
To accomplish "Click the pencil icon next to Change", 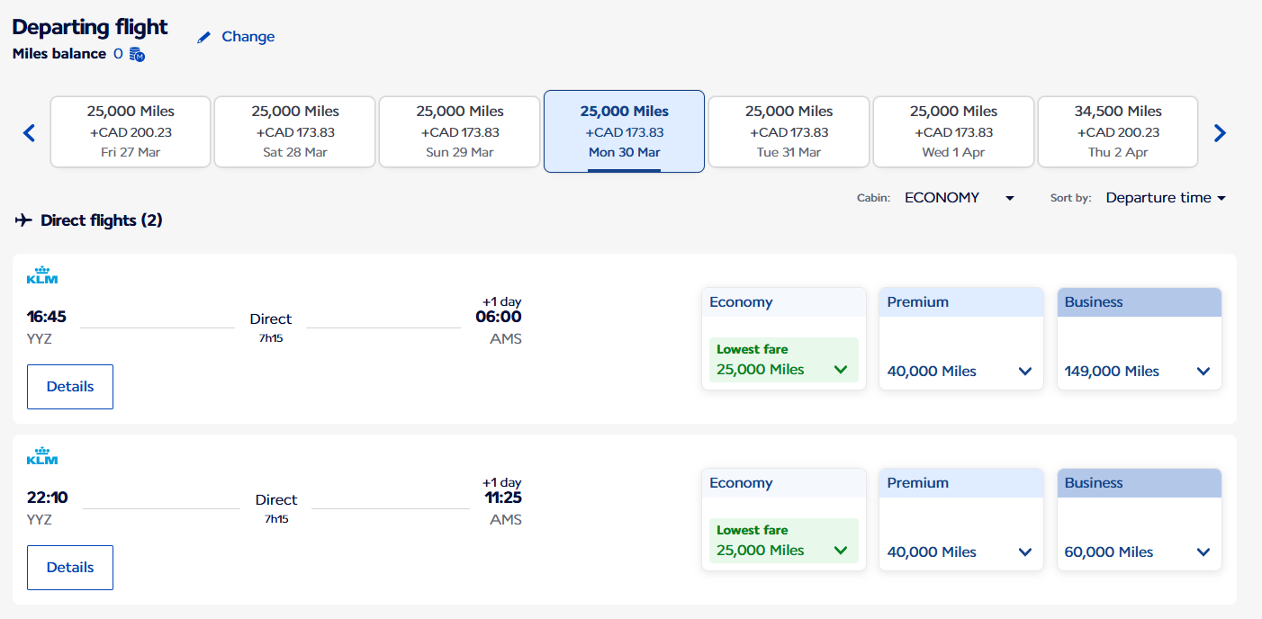I will (204, 37).
